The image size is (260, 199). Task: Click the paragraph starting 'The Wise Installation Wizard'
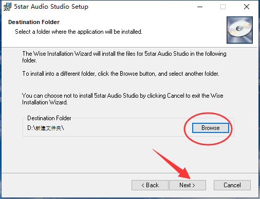(124, 57)
